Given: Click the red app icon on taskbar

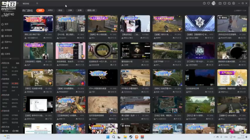Looking at the screenshot, I should click(x=142, y=137).
